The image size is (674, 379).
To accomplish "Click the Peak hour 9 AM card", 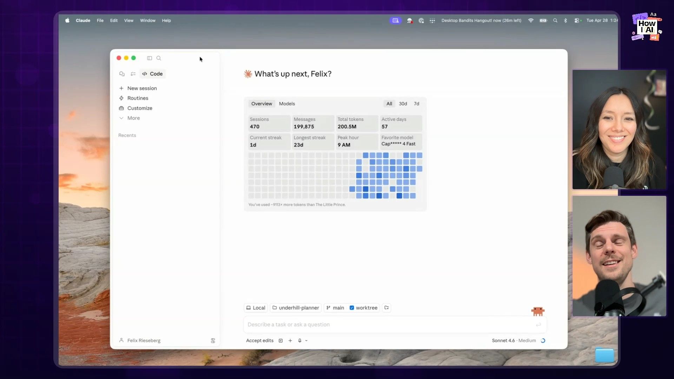I will [x=357, y=141].
